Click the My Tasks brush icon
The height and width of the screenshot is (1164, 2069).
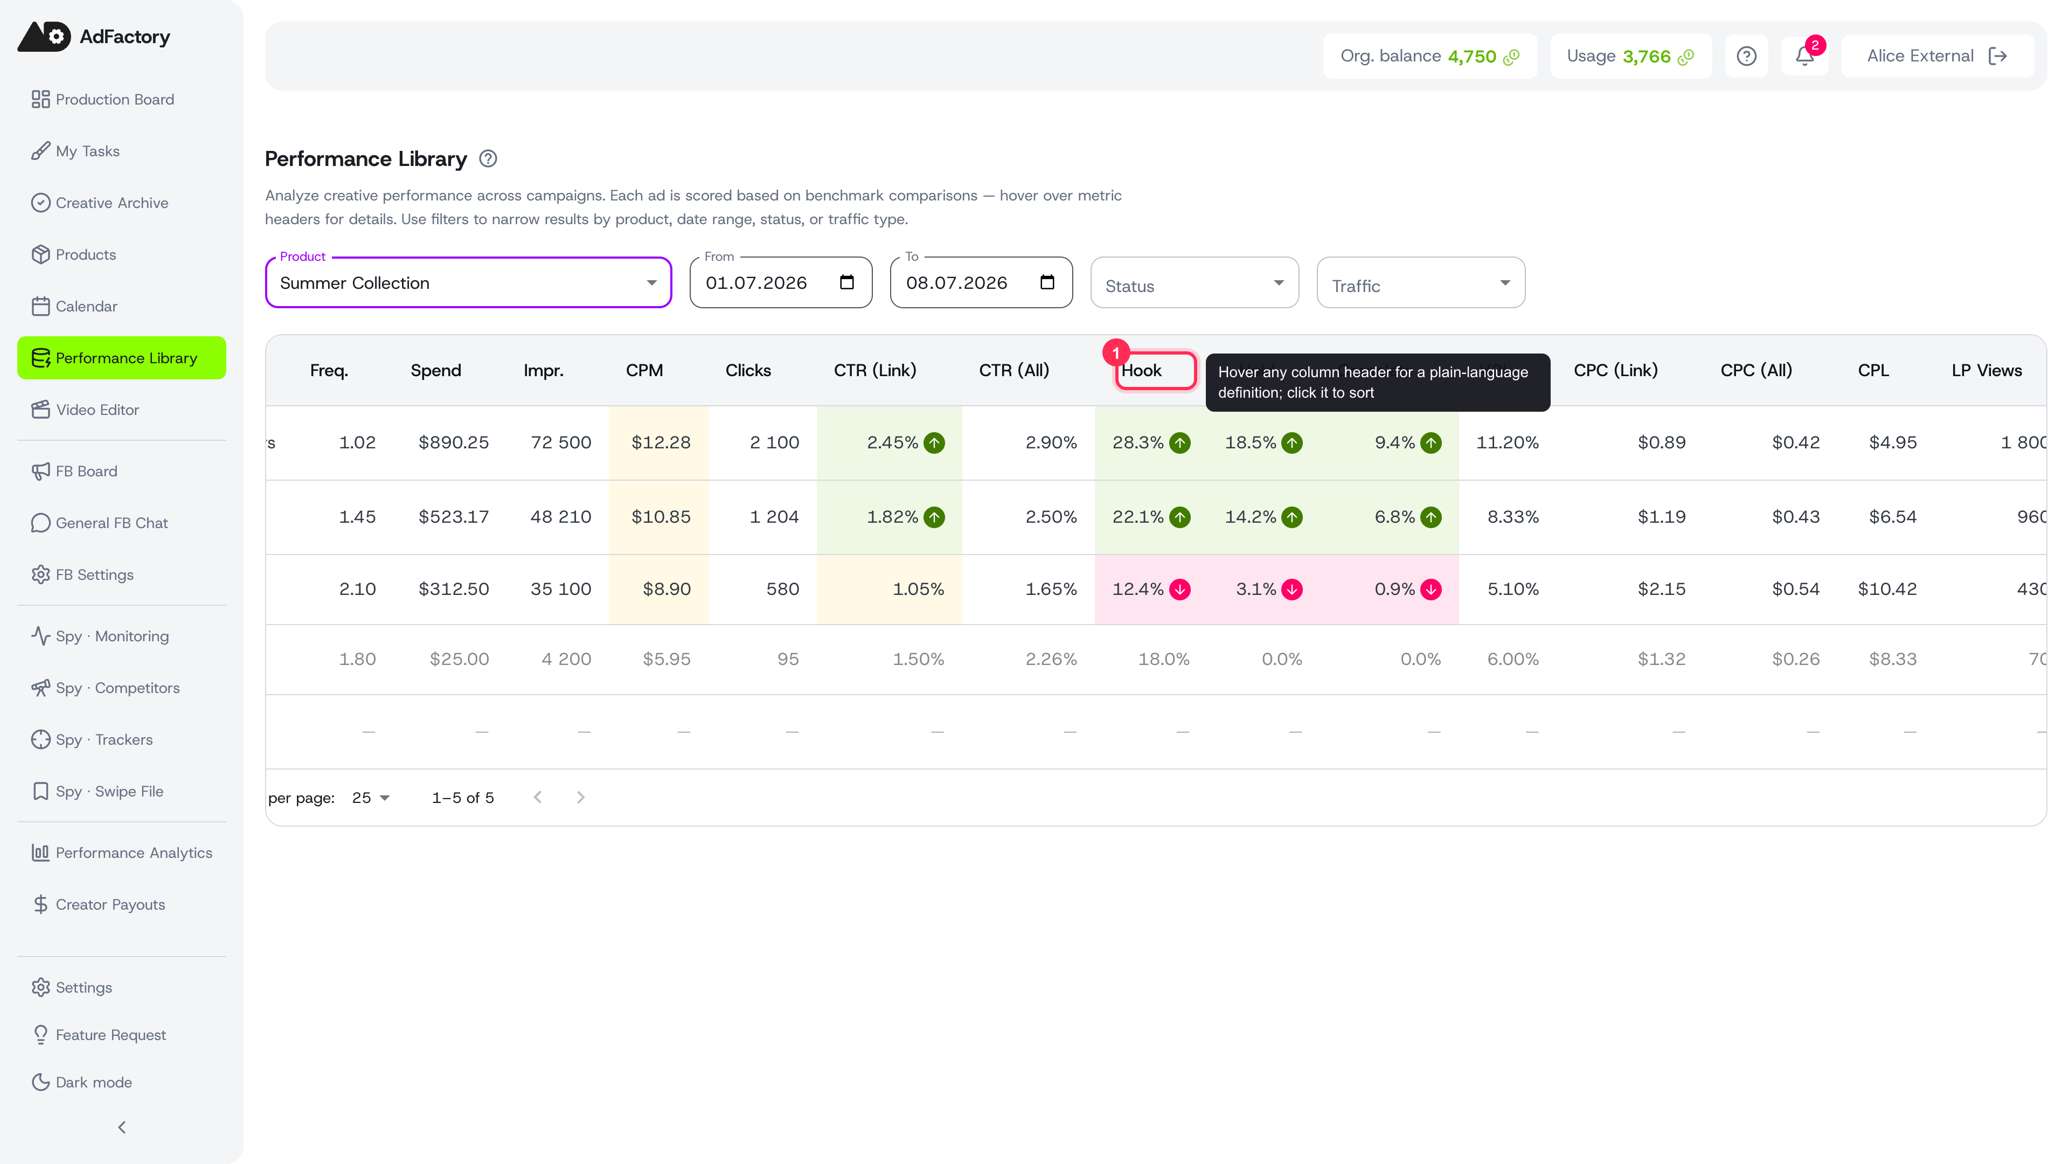[40, 151]
